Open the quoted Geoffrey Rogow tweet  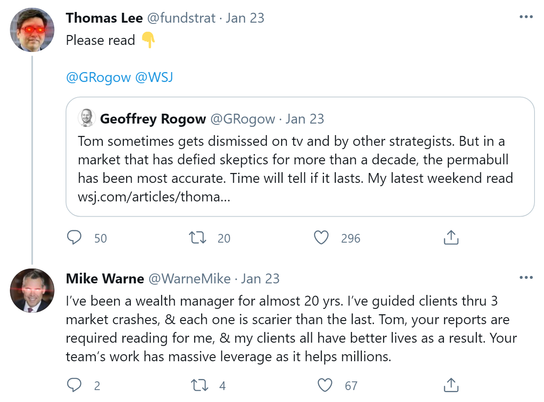[300, 169]
